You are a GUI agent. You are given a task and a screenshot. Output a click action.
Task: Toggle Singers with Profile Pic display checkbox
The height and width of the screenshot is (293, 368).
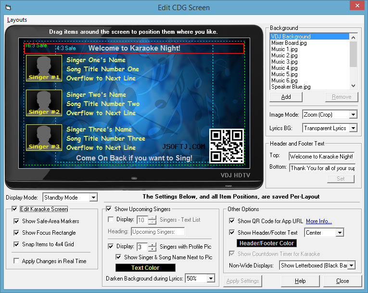pos(111,246)
